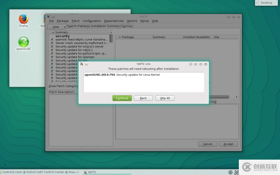This screenshot has height=175, width=280.
Task: Click the Installed (Available) column header
Action: pyautogui.click(x=198, y=37)
